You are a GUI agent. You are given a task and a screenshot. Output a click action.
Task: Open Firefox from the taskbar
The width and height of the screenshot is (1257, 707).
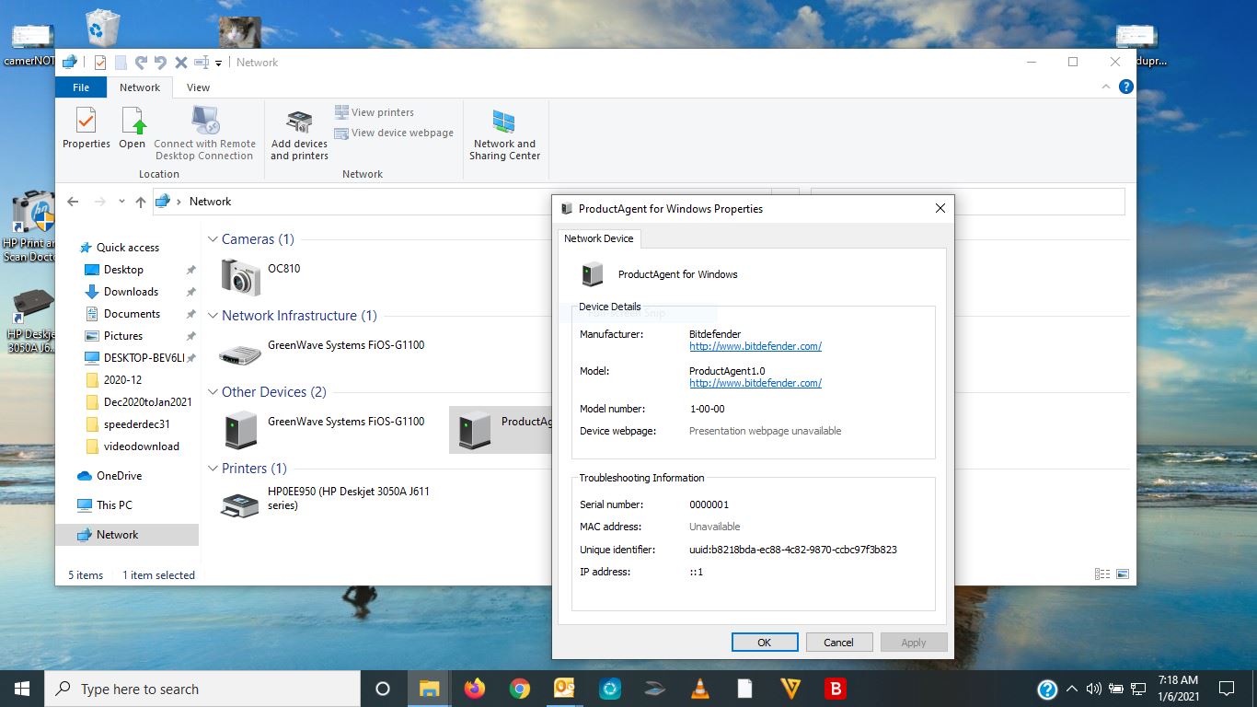point(475,689)
